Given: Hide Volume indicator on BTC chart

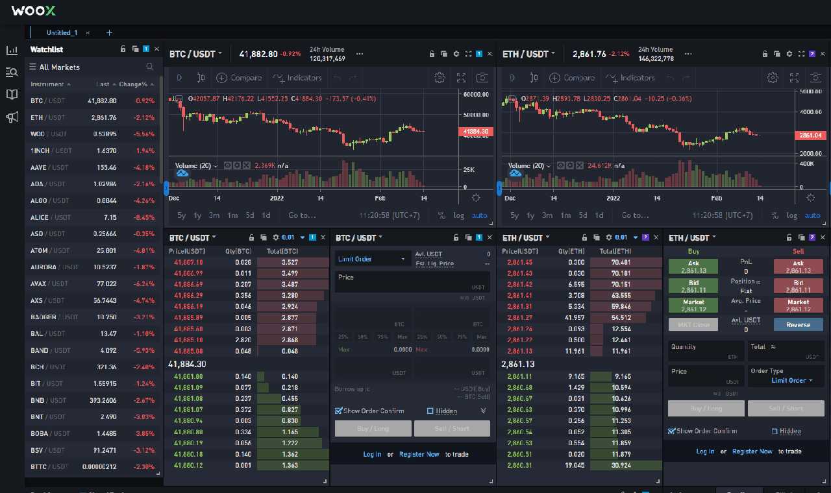Looking at the screenshot, I should pos(228,165).
